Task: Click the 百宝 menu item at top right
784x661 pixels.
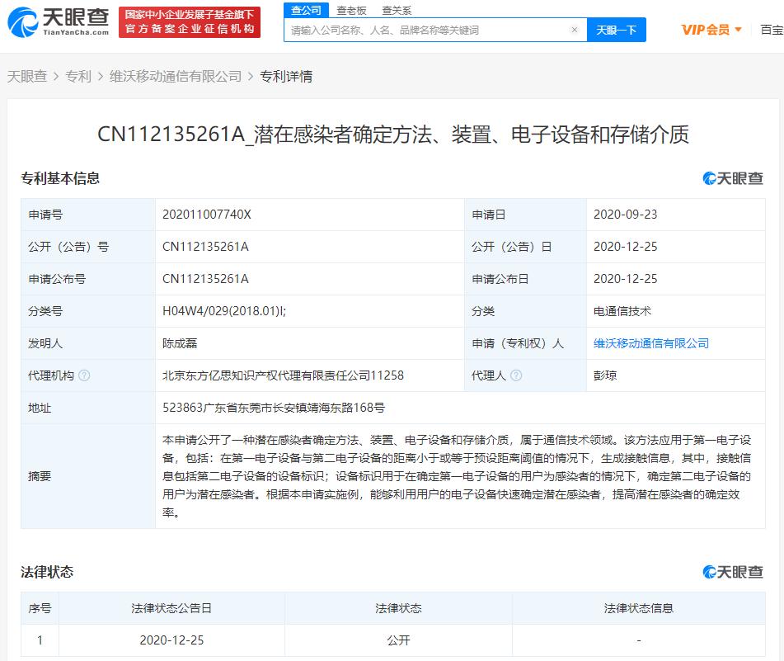Action: pyautogui.click(x=772, y=30)
